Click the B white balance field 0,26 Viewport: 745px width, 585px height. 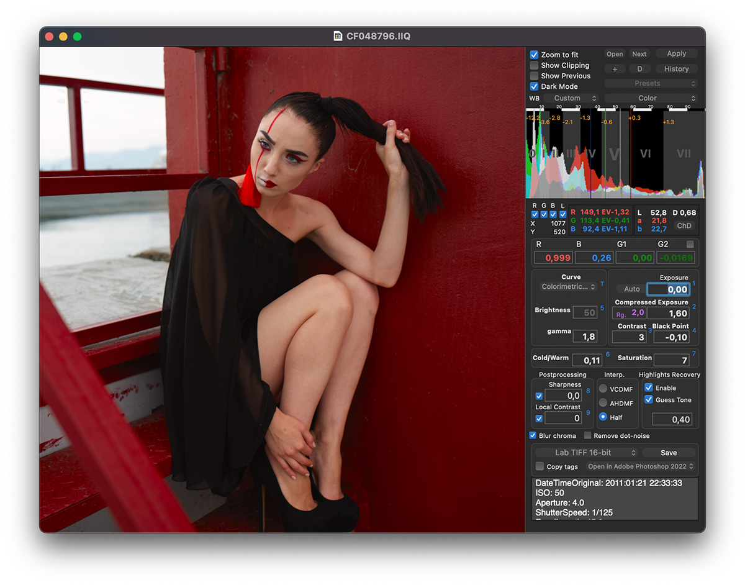point(594,258)
